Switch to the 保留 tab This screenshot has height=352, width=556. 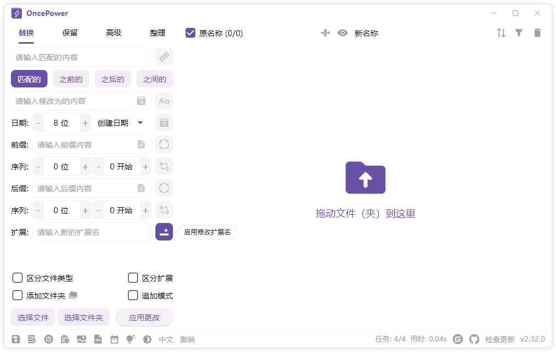pyautogui.click(x=71, y=33)
